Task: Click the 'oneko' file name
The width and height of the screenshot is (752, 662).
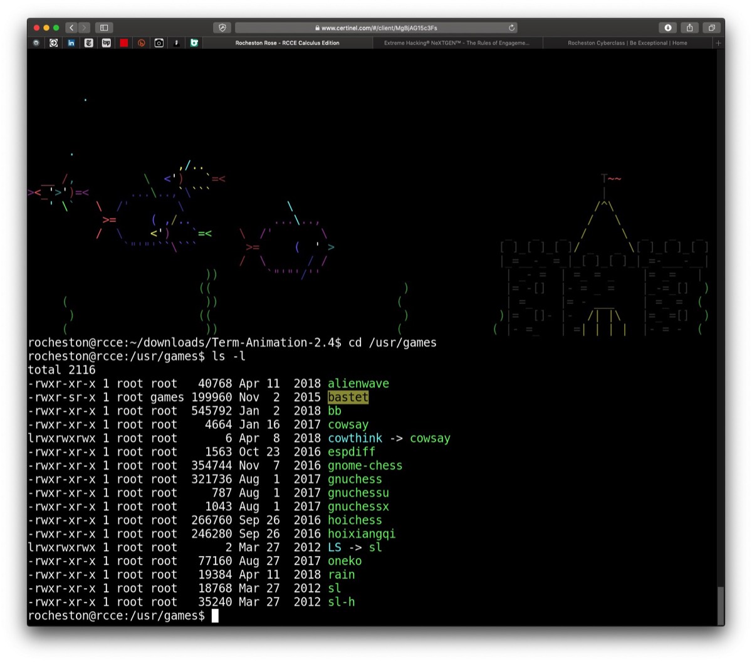Action: coord(345,561)
